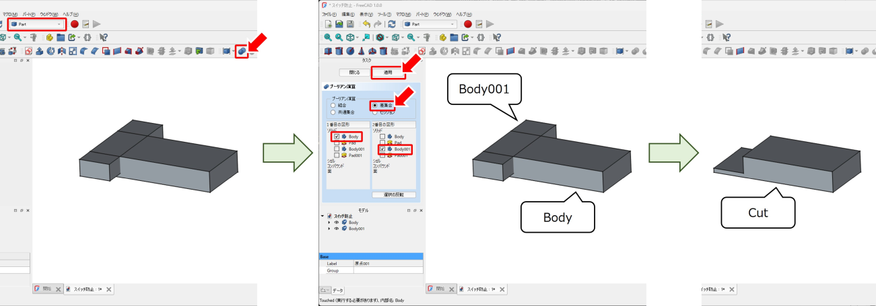
Task: Switch to the データ tab
Action: 337,290
